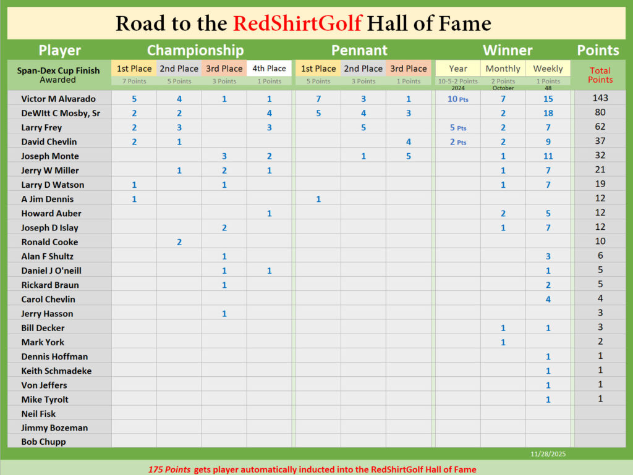Click the Pennant 2nd Place column header
This screenshot has height=475, width=633.
pyautogui.click(x=363, y=69)
